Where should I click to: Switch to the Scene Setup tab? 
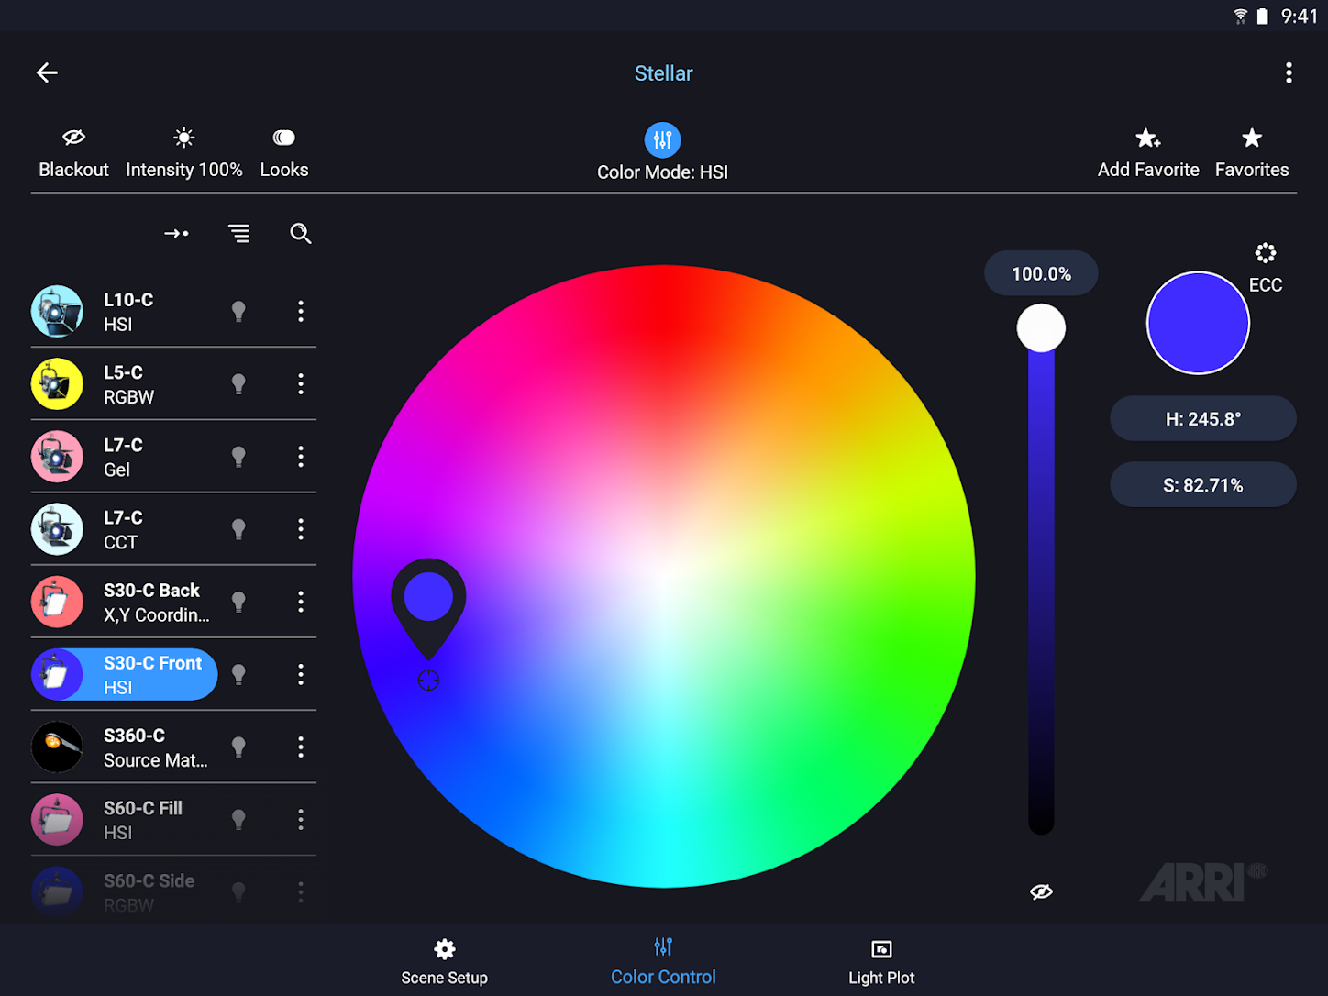444,959
